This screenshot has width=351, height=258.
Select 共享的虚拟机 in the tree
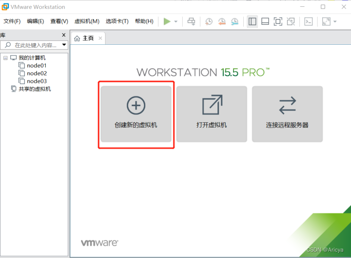(35, 89)
